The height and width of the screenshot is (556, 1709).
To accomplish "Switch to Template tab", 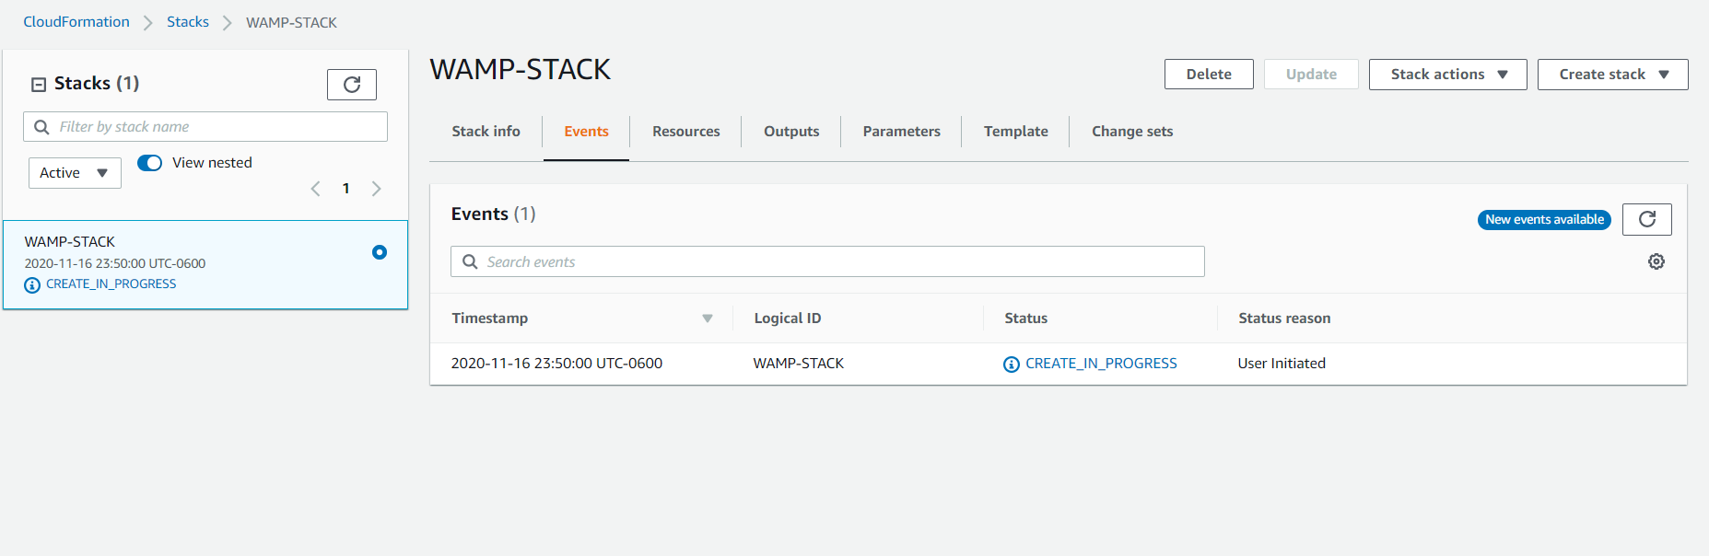I will [x=1015, y=132].
